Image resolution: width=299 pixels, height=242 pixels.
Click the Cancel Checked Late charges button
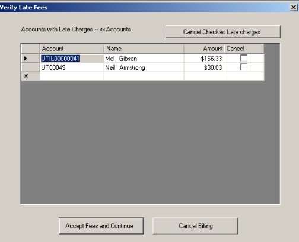click(223, 32)
